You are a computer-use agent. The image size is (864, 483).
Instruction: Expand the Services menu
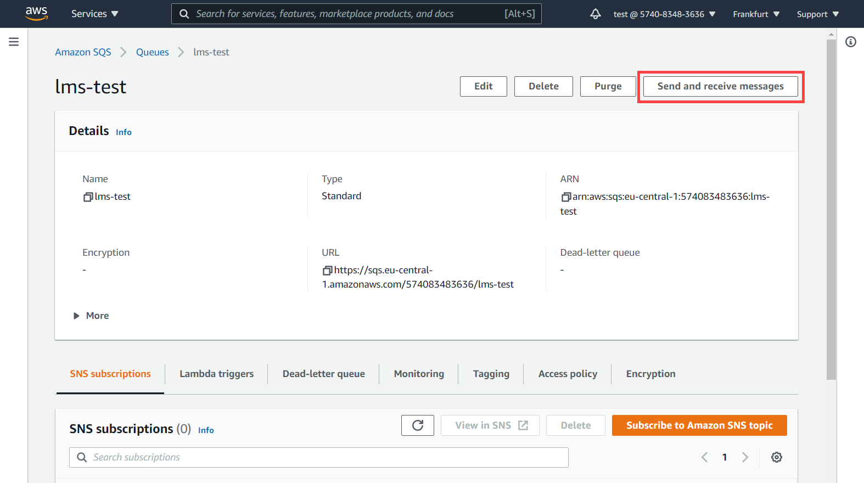click(95, 14)
